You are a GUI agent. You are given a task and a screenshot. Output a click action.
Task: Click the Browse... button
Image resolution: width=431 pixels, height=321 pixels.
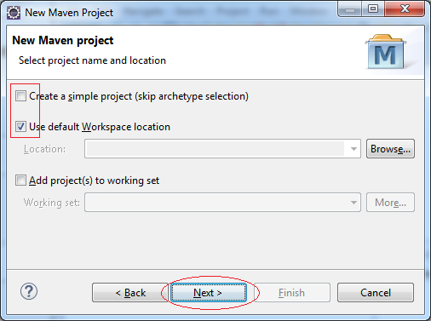tap(390, 149)
